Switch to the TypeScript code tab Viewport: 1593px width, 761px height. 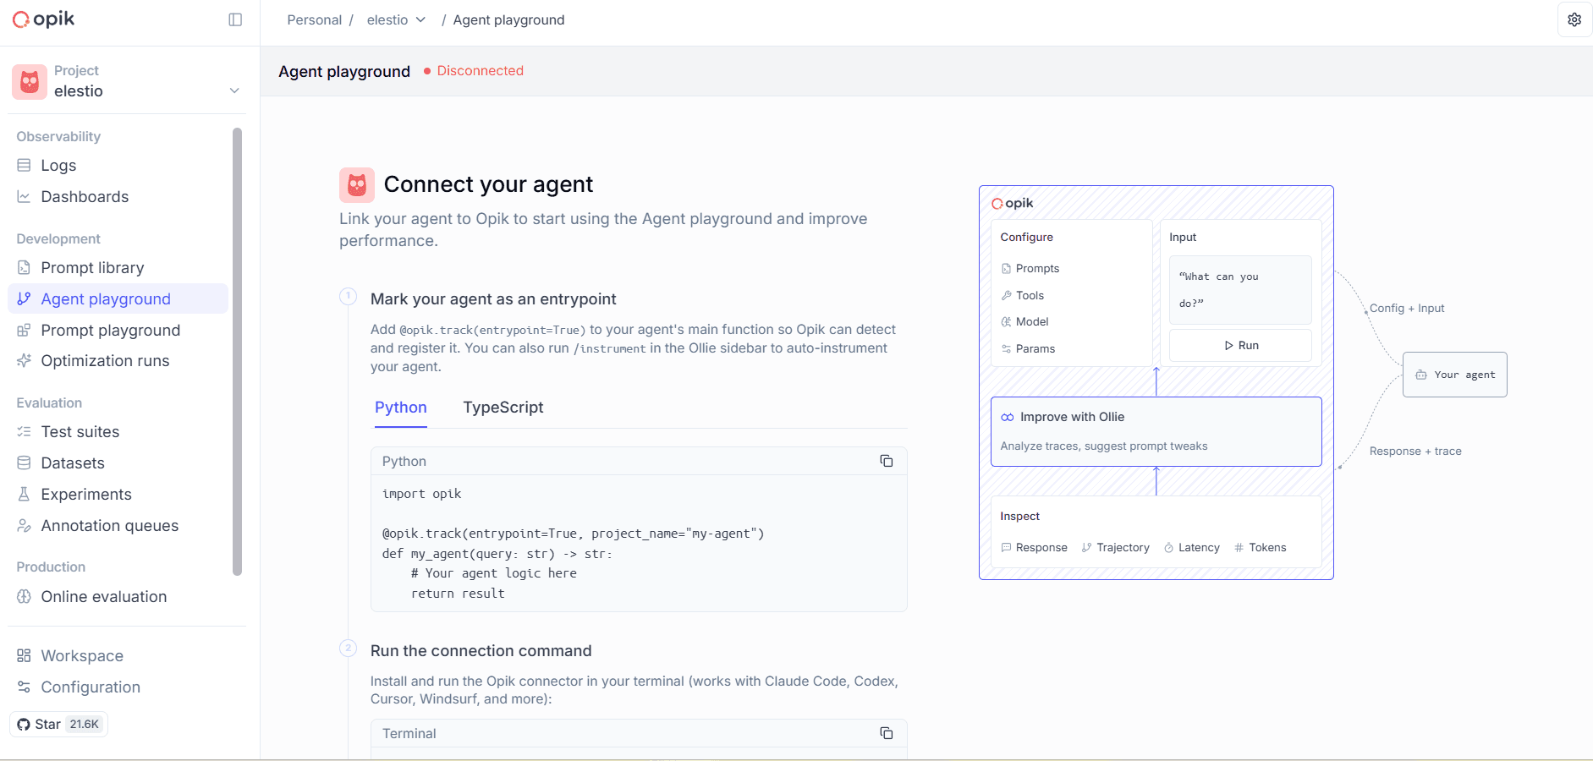coord(503,408)
